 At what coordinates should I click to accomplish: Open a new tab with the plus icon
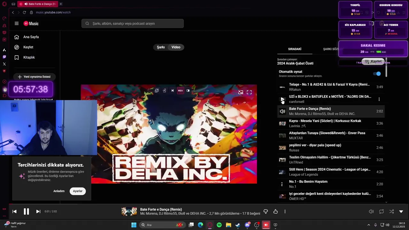[61, 4]
